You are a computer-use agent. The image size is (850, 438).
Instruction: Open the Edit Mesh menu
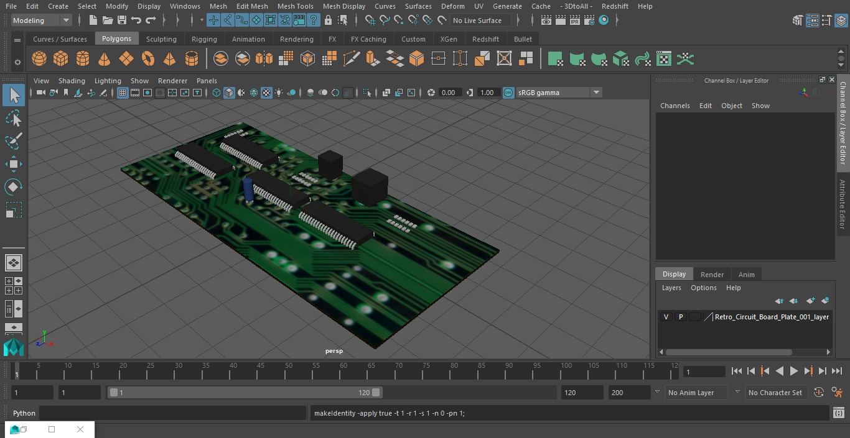coord(252,6)
